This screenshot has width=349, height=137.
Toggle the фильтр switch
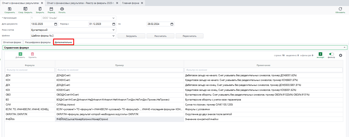point(331,54)
